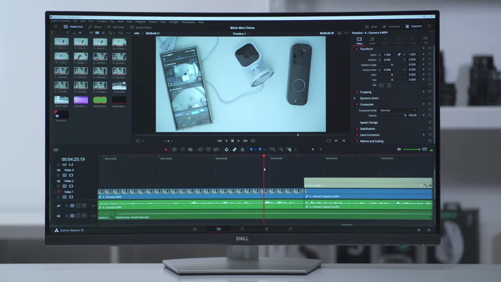Toggle Loop playback icon in transport

coord(253,141)
